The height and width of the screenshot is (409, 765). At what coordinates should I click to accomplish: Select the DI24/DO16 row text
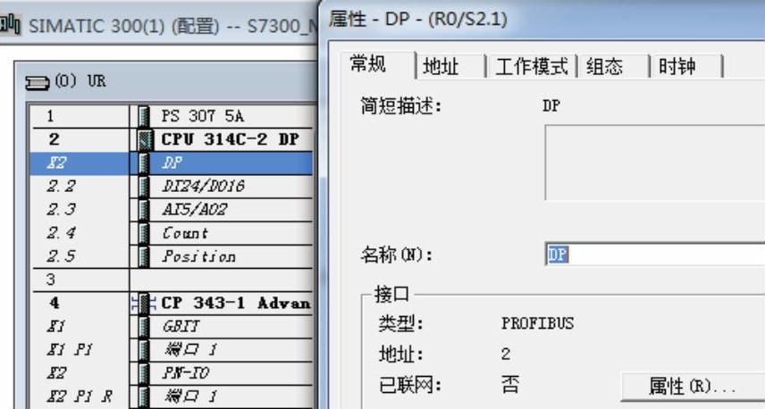pyautogui.click(x=204, y=187)
